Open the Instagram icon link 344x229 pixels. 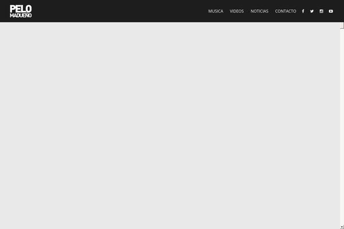pos(322,11)
